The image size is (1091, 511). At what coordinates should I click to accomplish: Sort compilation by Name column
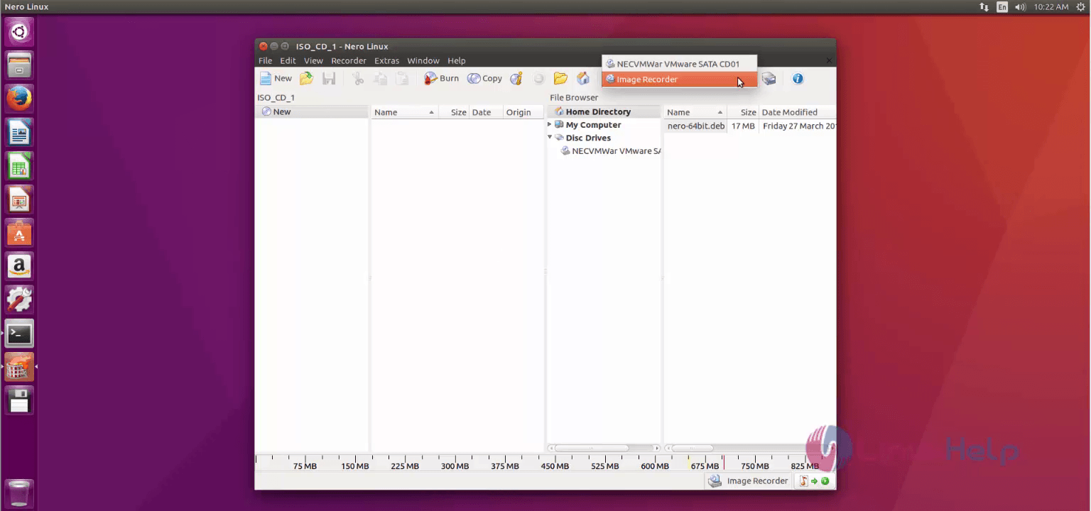point(404,112)
